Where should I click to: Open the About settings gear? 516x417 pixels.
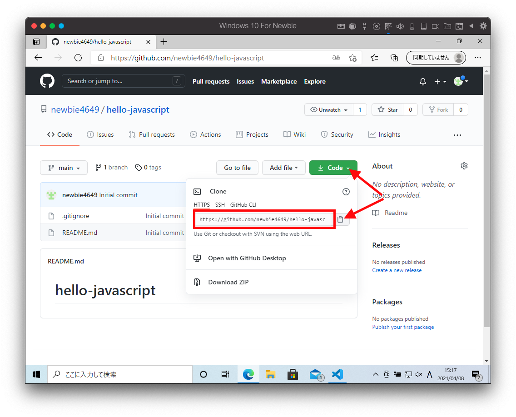[x=464, y=166]
